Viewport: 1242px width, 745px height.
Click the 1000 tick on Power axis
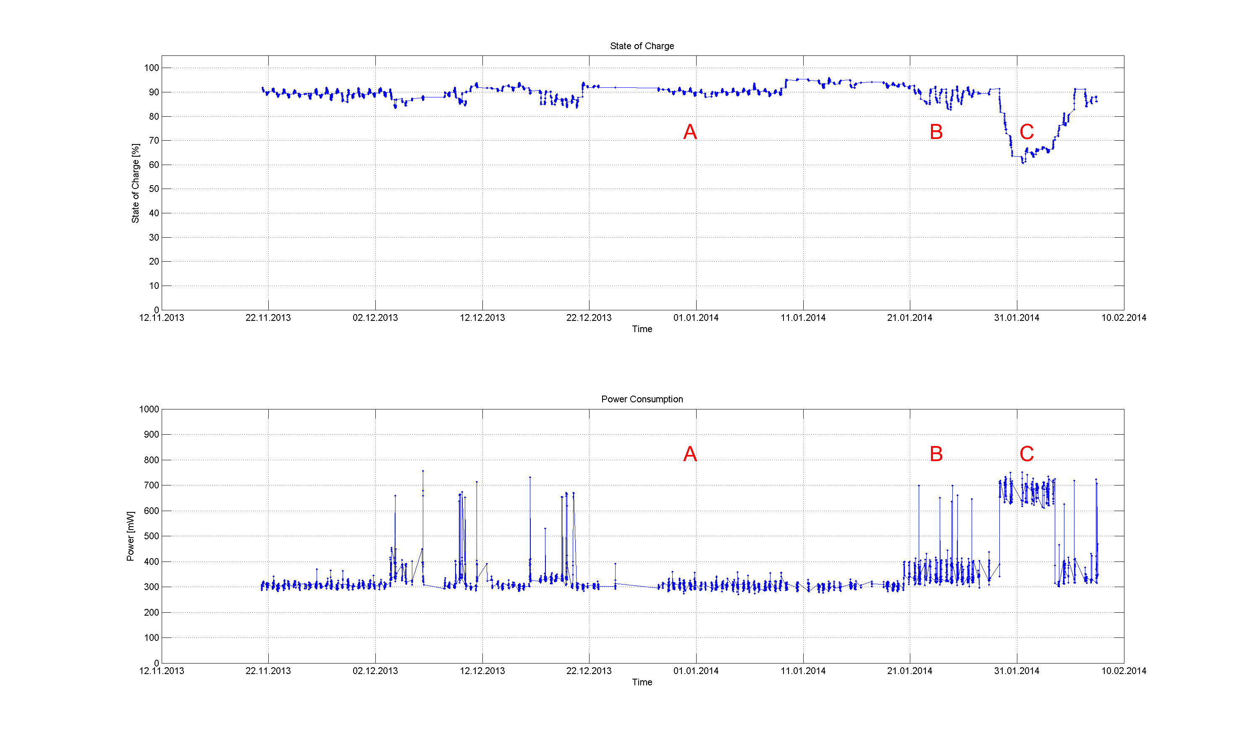point(149,409)
